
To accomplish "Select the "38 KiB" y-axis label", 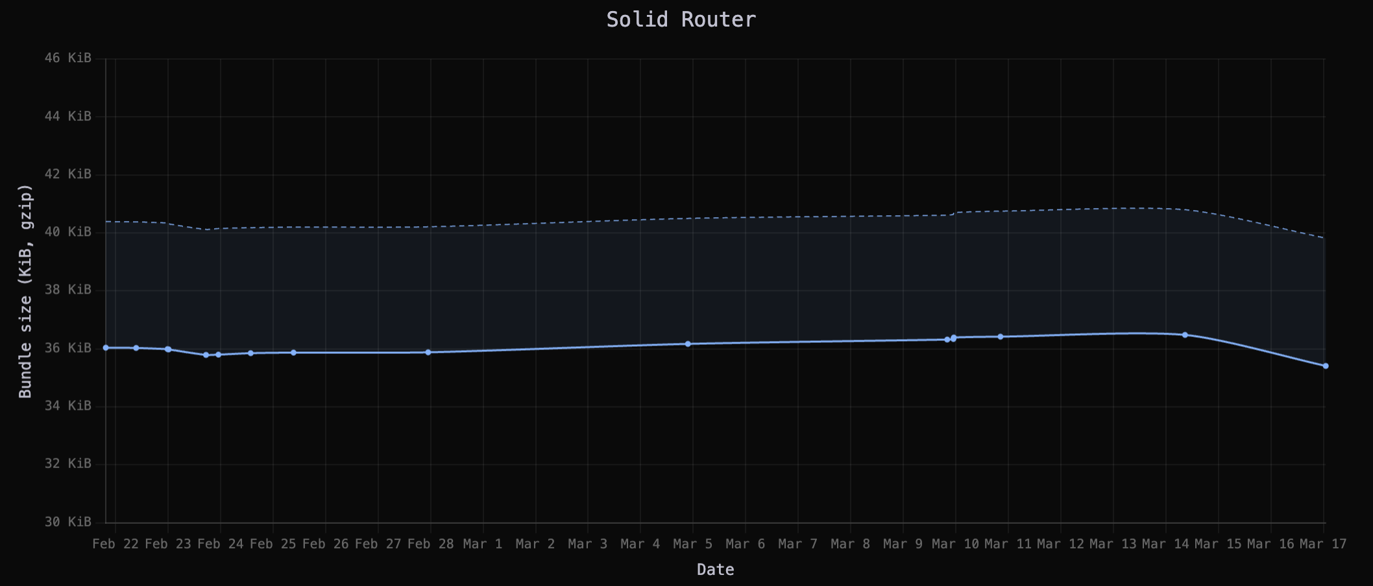I will pos(67,290).
